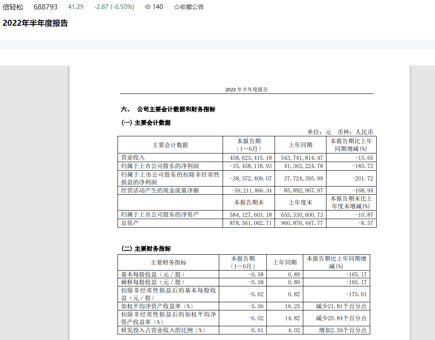435x340 pixels.
Task: Click value 37,724,395.99
Action: (x=303, y=178)
